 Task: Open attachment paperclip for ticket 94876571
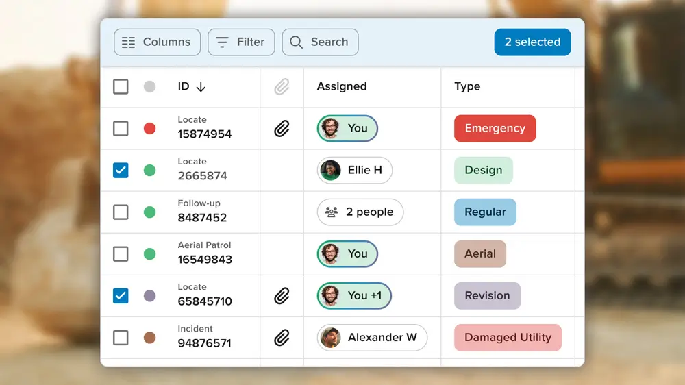tap(282, 338)
